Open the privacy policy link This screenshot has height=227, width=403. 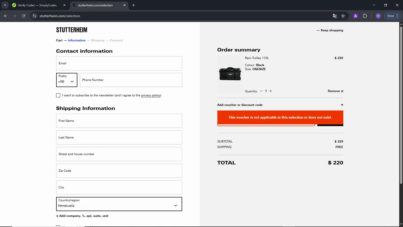[151, 95]
